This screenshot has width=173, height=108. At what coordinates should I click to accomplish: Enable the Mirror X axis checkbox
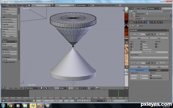[131, 44]
